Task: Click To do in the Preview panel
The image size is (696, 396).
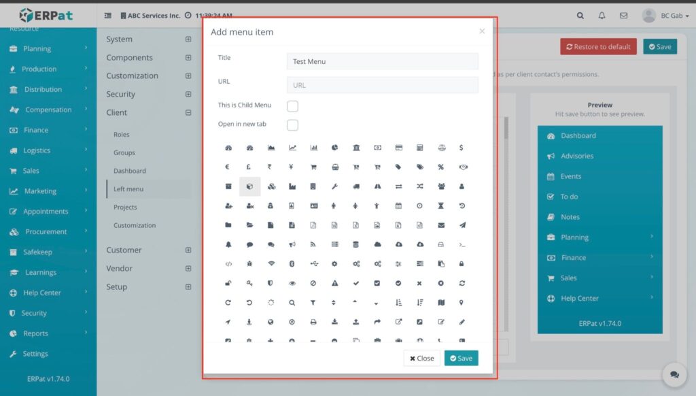Action: coord(569,197)
